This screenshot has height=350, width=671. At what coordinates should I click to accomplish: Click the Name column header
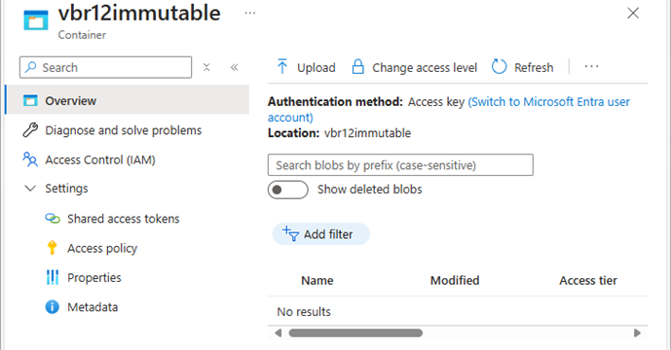[317, 280]
